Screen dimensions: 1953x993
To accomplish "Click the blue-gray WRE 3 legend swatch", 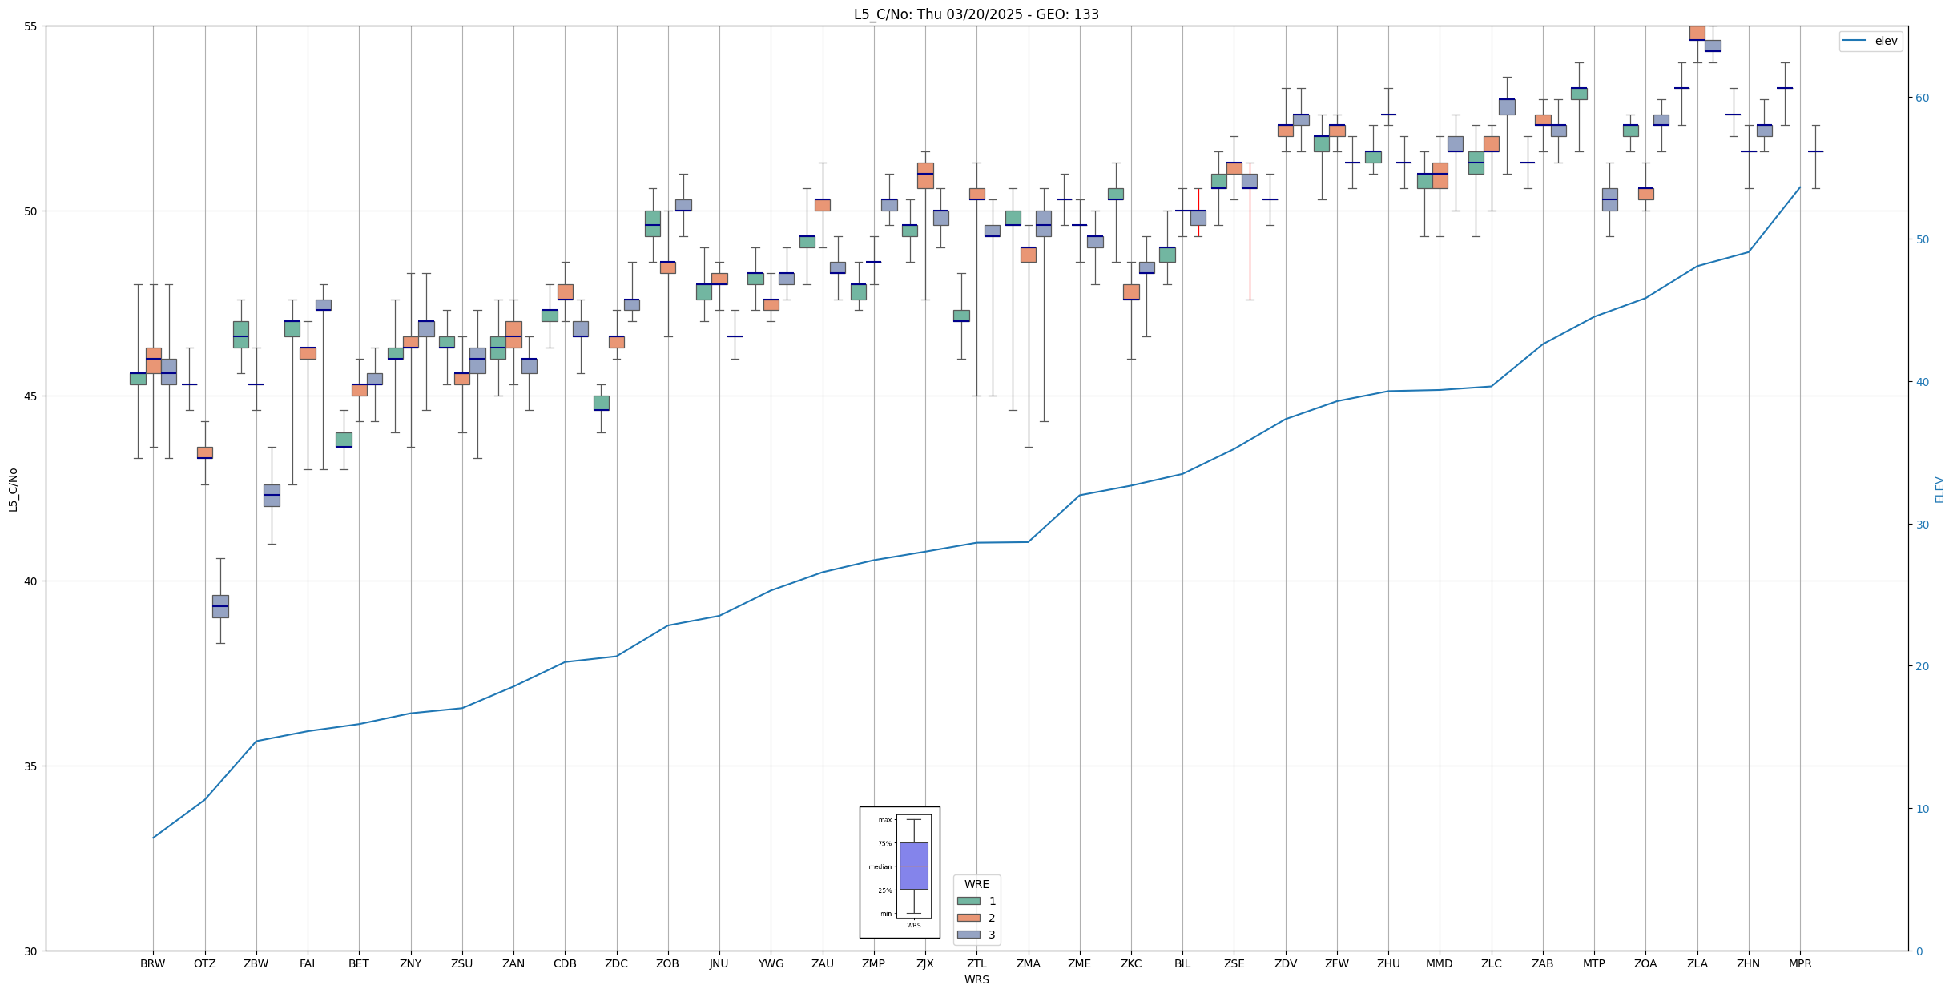I will coord(968,935).
